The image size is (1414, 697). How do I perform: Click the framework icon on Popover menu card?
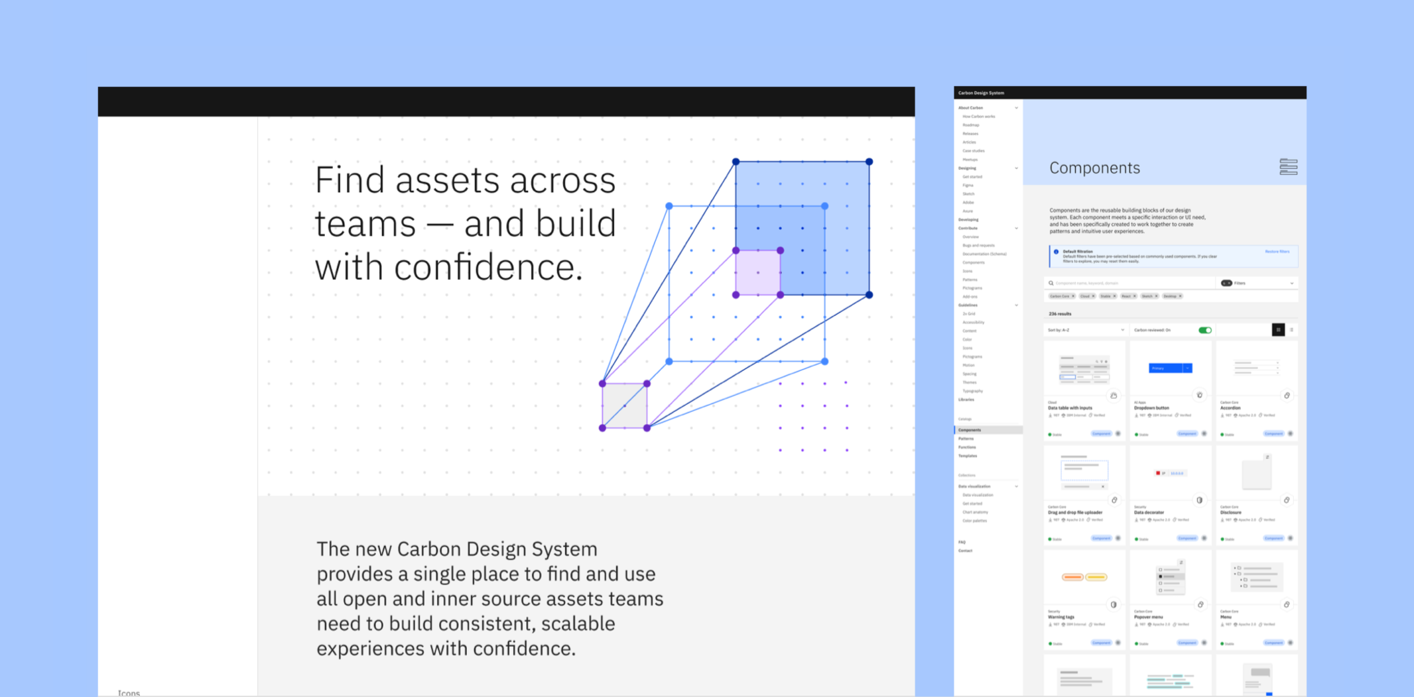click(x=1204, y=643)
